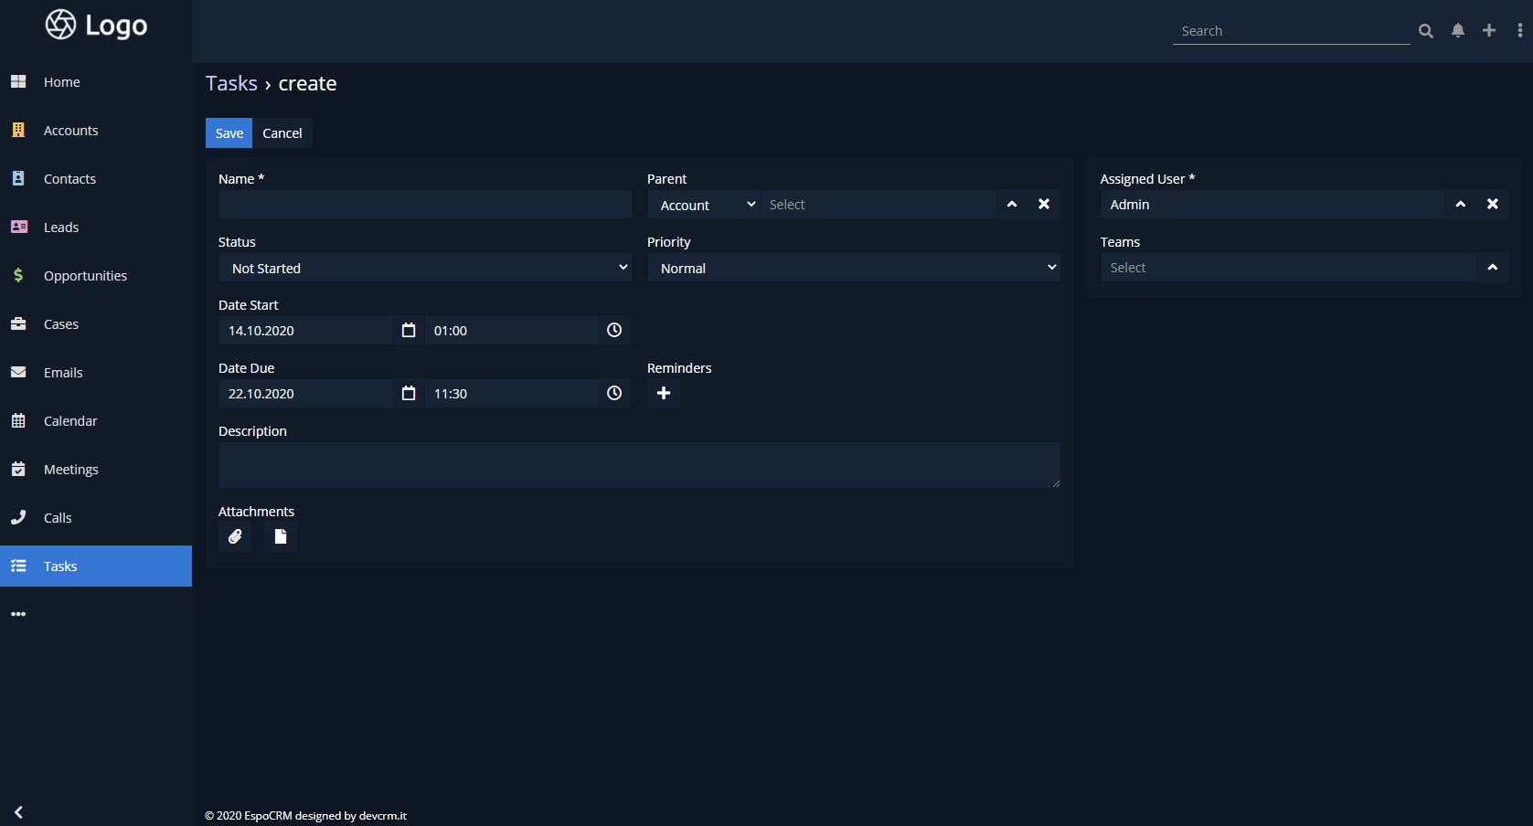The width and height of the screenshot is (1533, 826).
Task: Open Leads in sidebar
Action: tap(96, 228)
